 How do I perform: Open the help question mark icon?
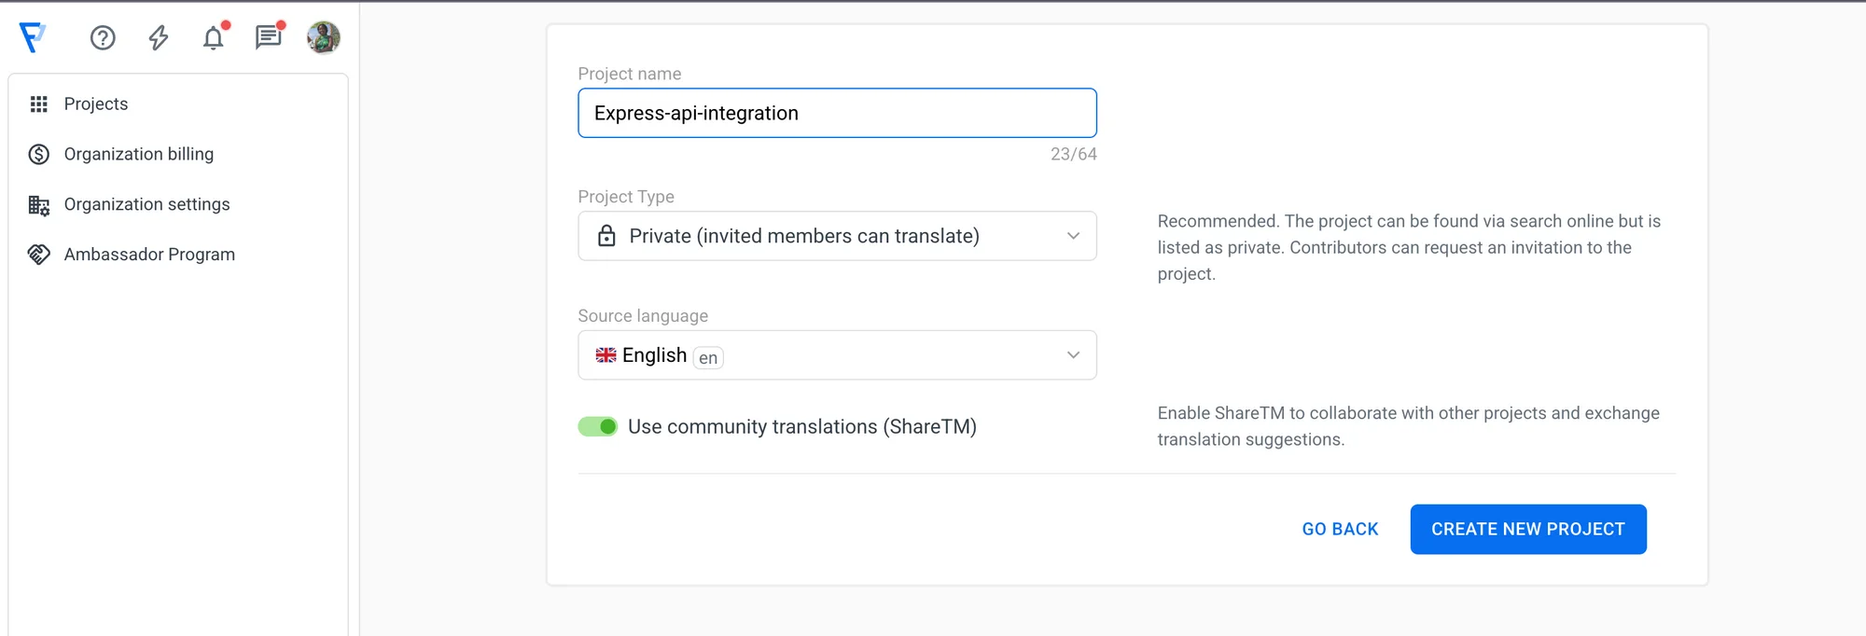[x=103, y=37]
